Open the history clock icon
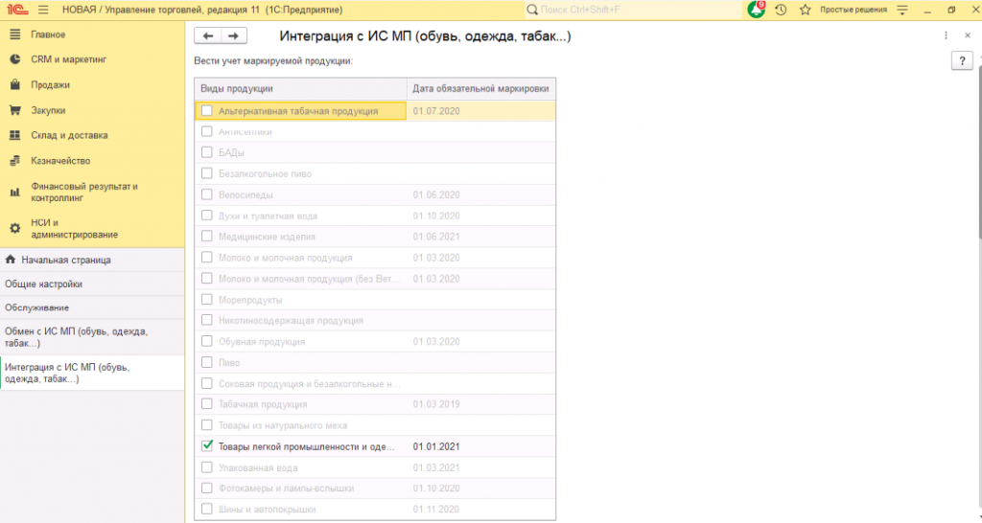Viewport: 982px width, 523px height. [782, 9]
